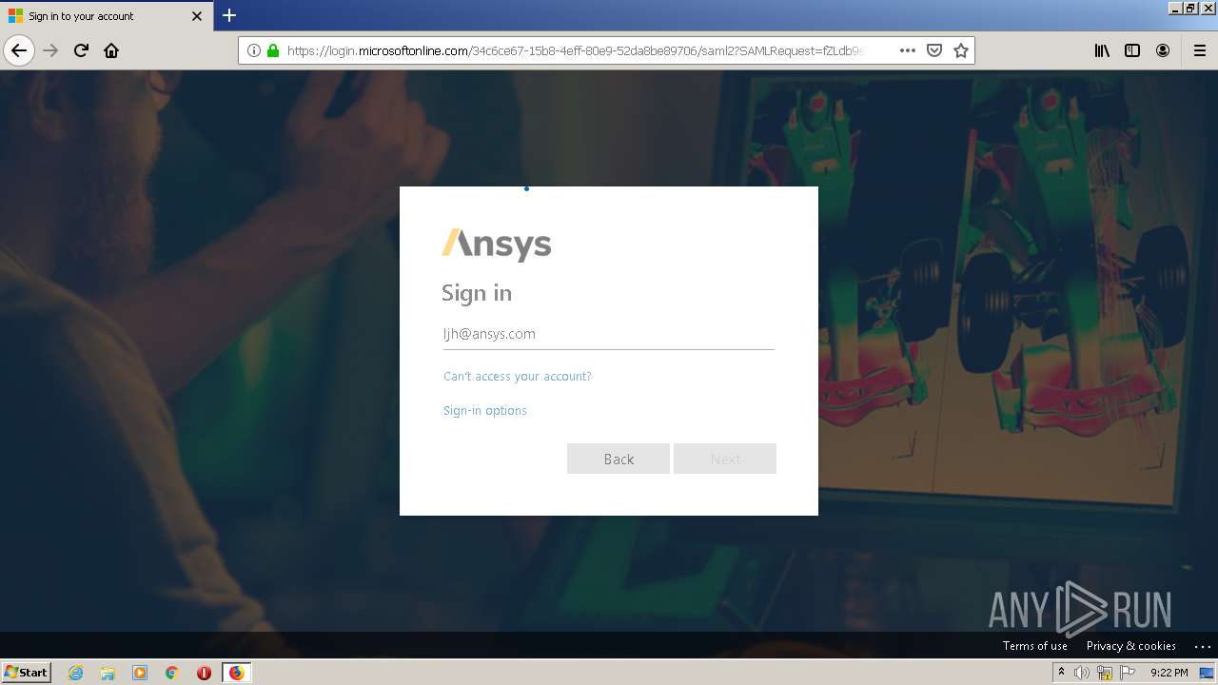Click the address bar URL
This screenshot has width=1218, height=685.
pos(576,50)
